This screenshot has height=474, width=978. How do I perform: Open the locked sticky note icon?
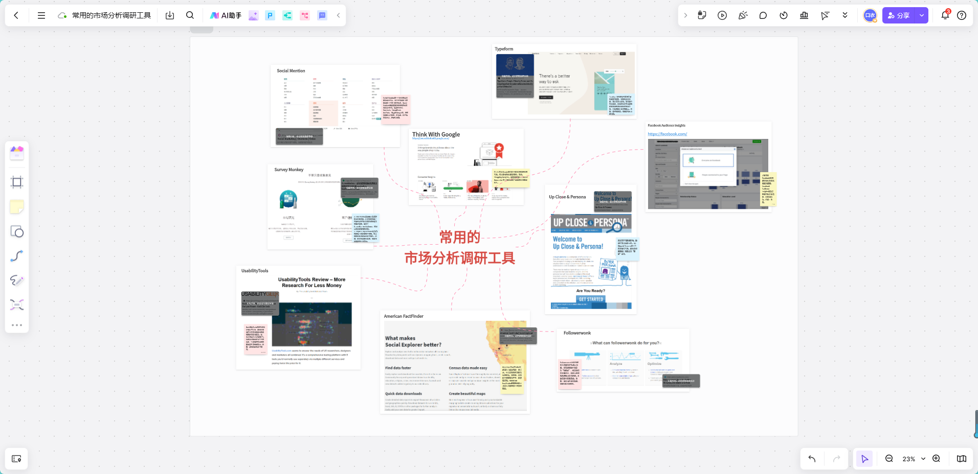(x=702, y=15)
